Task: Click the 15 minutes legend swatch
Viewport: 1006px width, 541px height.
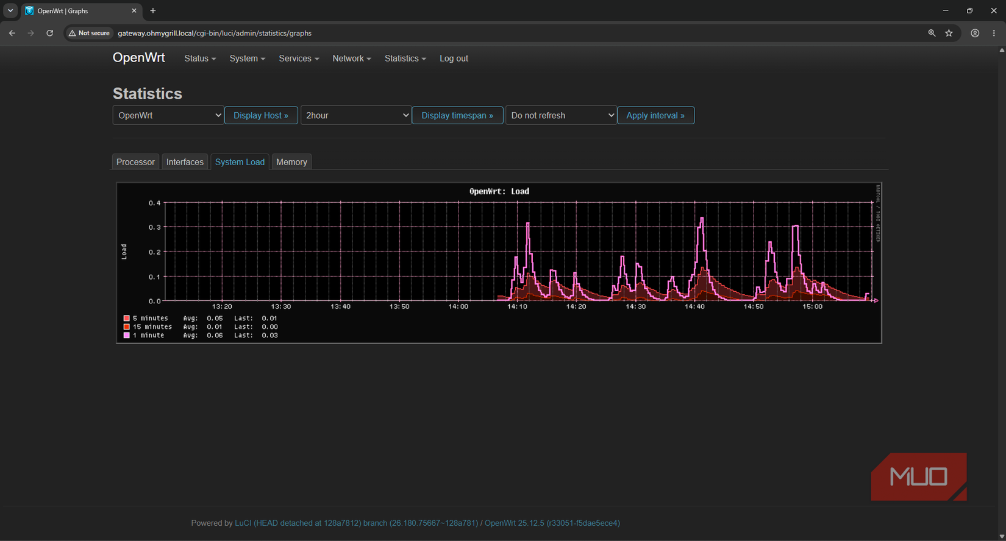Action: tap(127, 327)
